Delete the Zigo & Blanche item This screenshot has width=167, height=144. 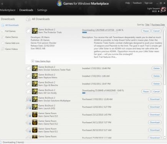156,84
